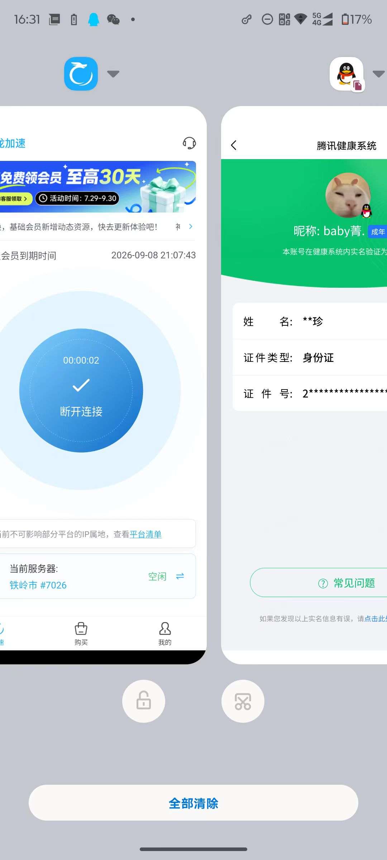The height and width of the screenshot is (860, 387).
Task: Open 常见问题 button in health system
Action: tap(319, 582)
